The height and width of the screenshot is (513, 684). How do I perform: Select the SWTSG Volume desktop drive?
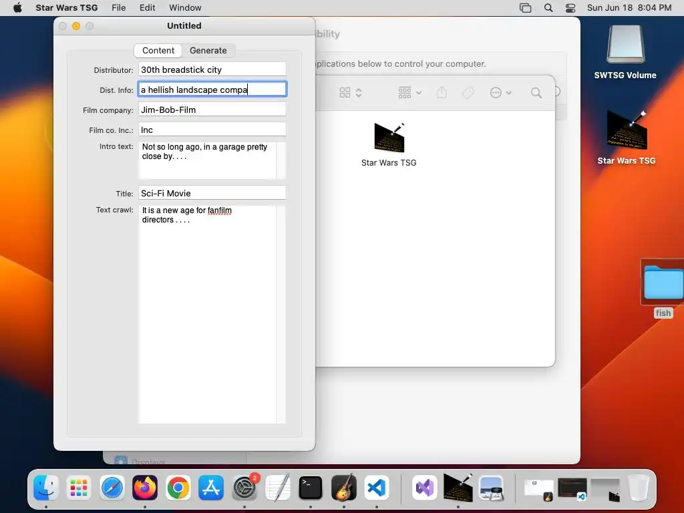click(x=625, y=52)
